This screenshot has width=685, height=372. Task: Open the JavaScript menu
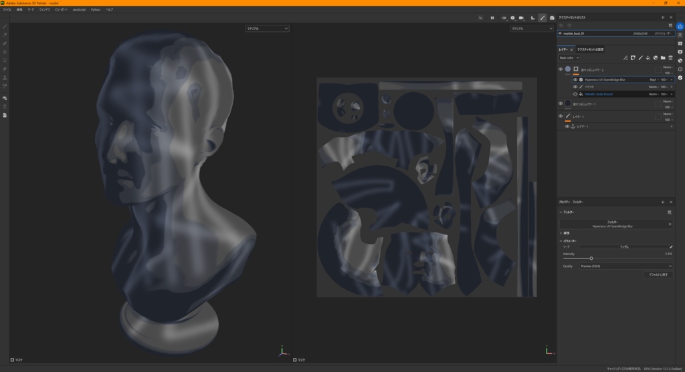(79, 9)
